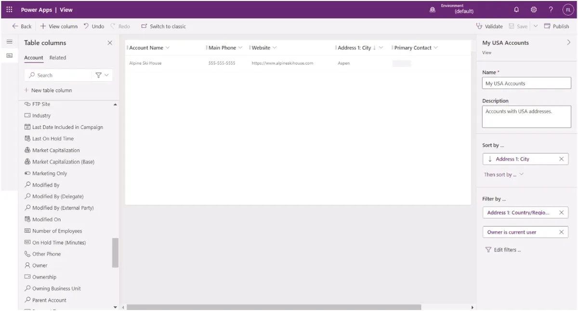The height and width of the screenshot is (311, 578).
Task: Remove the Owner is current user filter
Action: [561, 232]
